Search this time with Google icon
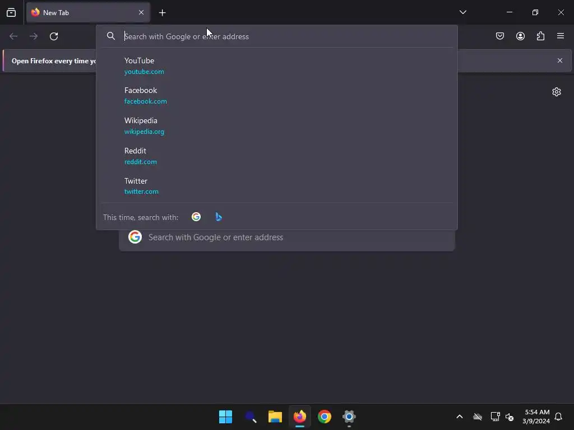The height and width of the screenshot is (430, 574). pyautogui.click(x=196, y=217)
